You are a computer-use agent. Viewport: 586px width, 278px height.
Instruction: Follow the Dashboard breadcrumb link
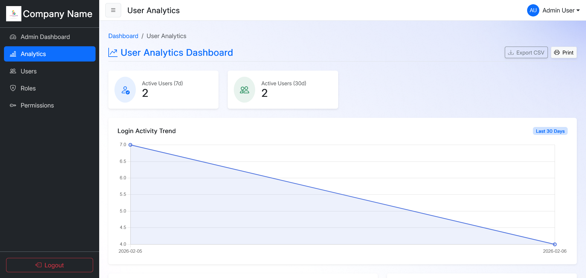point(123,36)
